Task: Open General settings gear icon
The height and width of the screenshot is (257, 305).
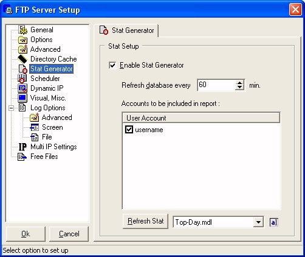Action: pos(22,30)
